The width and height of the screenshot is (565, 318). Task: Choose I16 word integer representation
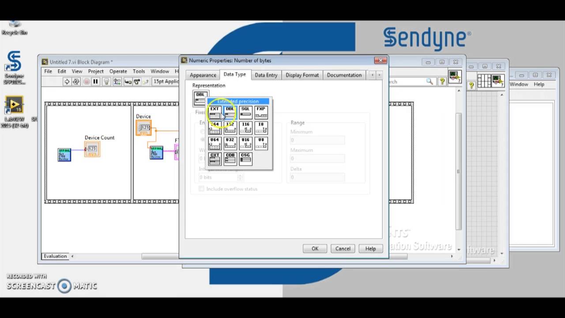click(x=245, y=128)
